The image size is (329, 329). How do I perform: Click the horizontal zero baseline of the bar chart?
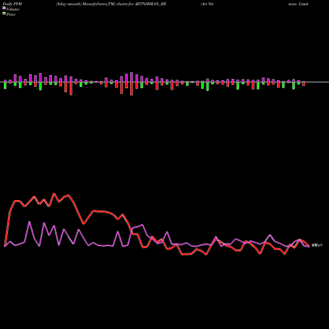tap(164, 82)
